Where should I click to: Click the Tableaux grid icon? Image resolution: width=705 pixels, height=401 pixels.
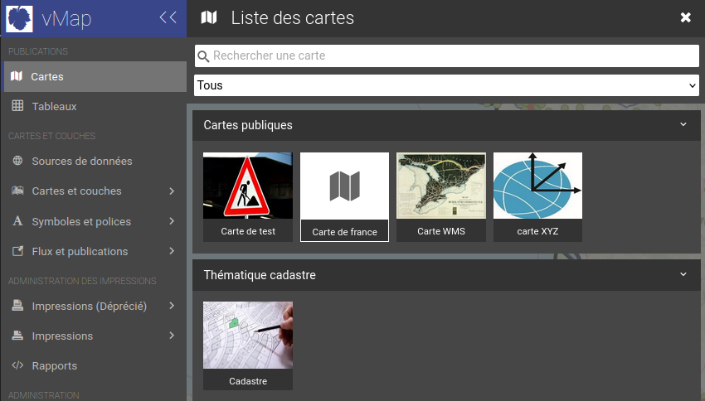[x=17, y=106]
